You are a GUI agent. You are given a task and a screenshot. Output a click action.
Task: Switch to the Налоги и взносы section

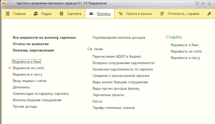click(139, 14)
